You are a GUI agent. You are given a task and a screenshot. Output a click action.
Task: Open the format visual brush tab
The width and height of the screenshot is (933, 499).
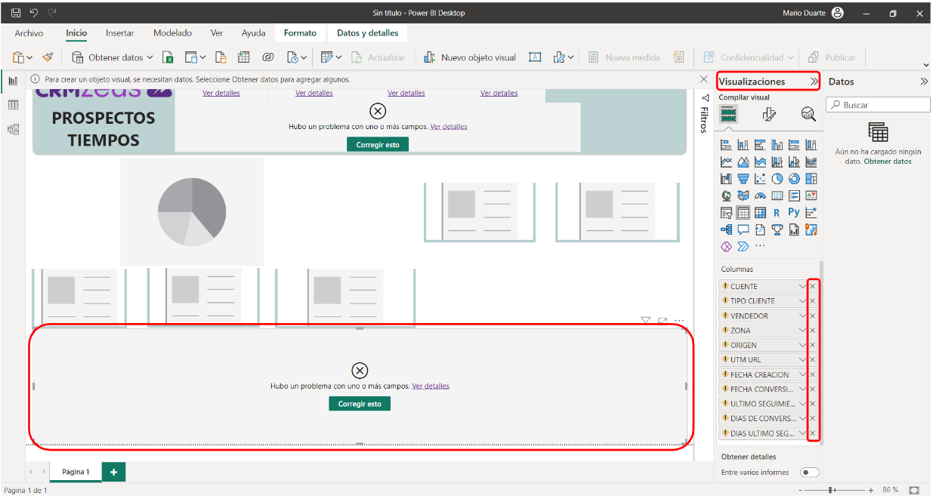(x=769, y=114)
